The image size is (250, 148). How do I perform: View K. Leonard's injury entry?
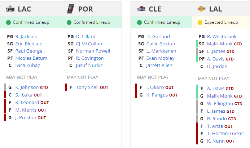(x=27, y=102)
